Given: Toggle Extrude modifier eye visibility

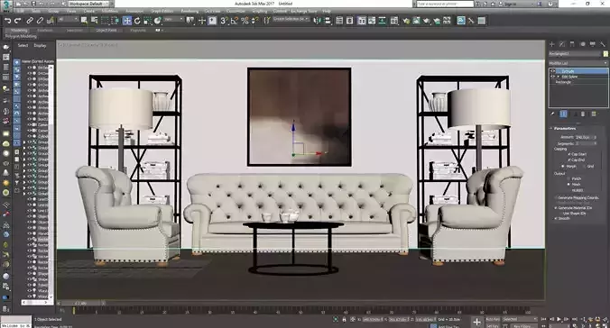Looking at the screenshot, I should (x=553, y=71).
